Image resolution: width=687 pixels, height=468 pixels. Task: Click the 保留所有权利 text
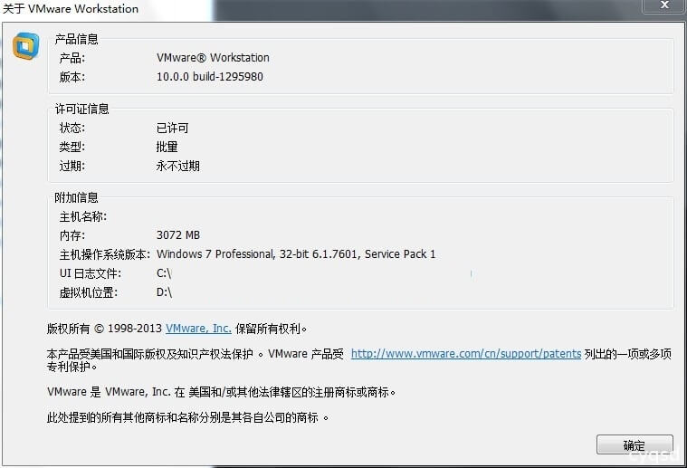271,329
